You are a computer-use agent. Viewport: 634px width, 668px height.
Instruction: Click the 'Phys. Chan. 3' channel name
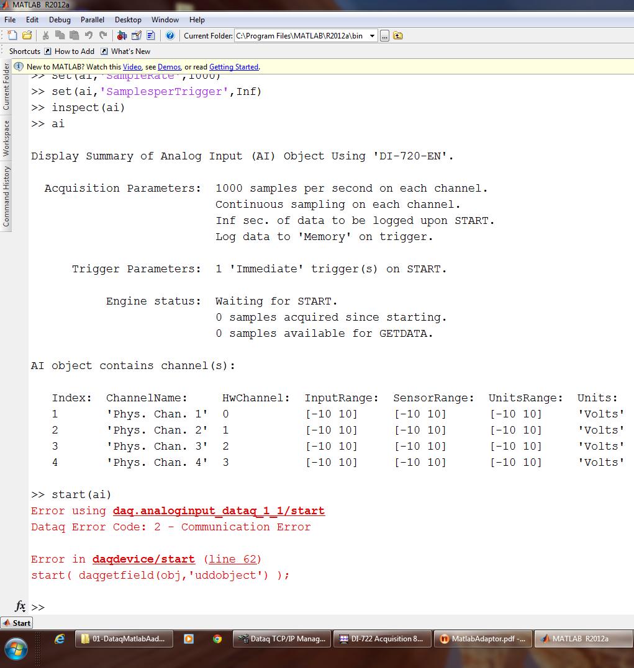click(157, 447)
